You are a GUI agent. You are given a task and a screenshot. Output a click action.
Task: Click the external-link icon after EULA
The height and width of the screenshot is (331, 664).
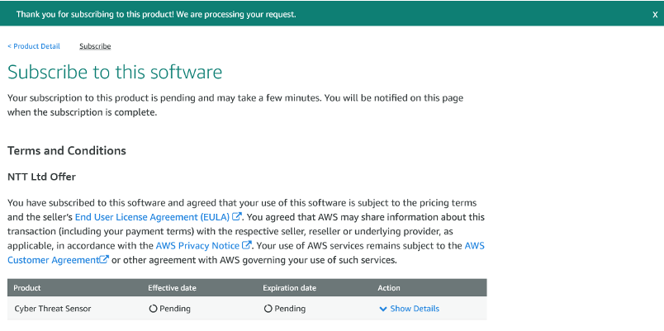(x=237, y=217)
